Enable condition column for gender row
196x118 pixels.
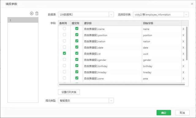(x=64, y=60)
